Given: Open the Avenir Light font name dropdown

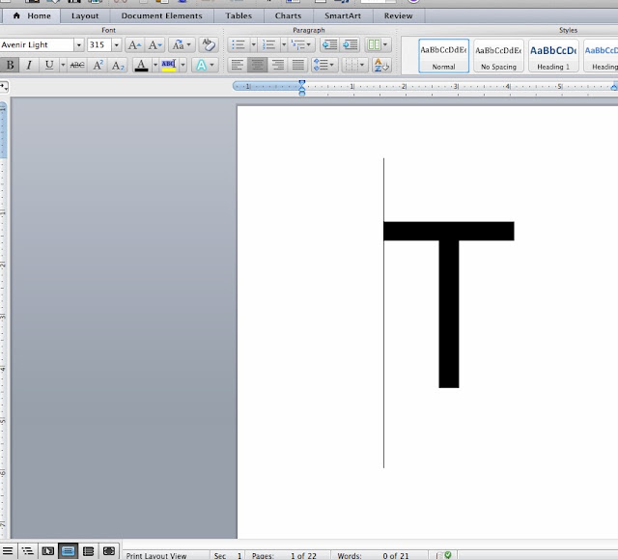Looking at the screenshot, I should click(x=79, y=45).
